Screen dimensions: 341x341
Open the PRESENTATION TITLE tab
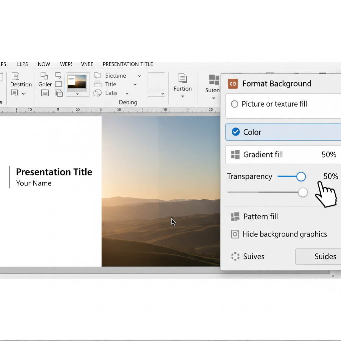[x=128, y=64]
